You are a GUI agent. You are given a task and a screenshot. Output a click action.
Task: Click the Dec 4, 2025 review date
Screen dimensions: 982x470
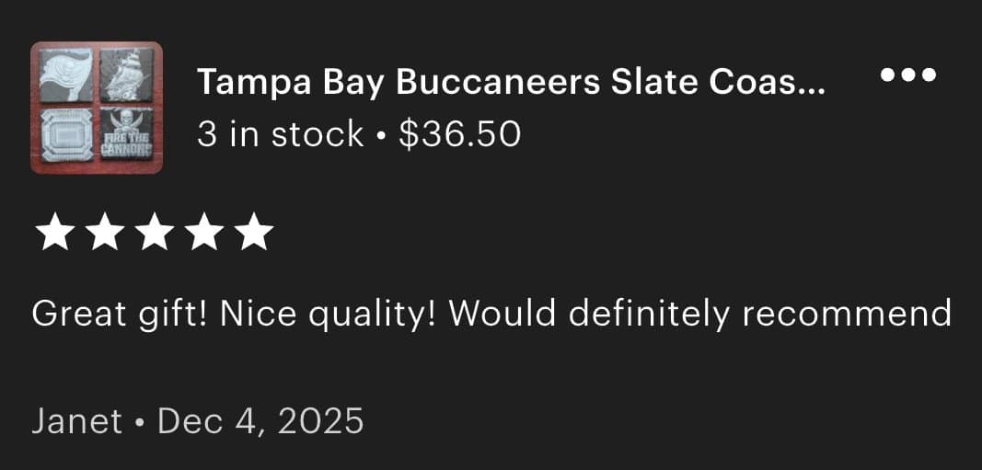click(x=260, y=421)
